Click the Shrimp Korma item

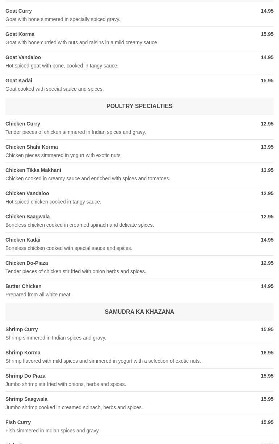click(x=23, y=353)
